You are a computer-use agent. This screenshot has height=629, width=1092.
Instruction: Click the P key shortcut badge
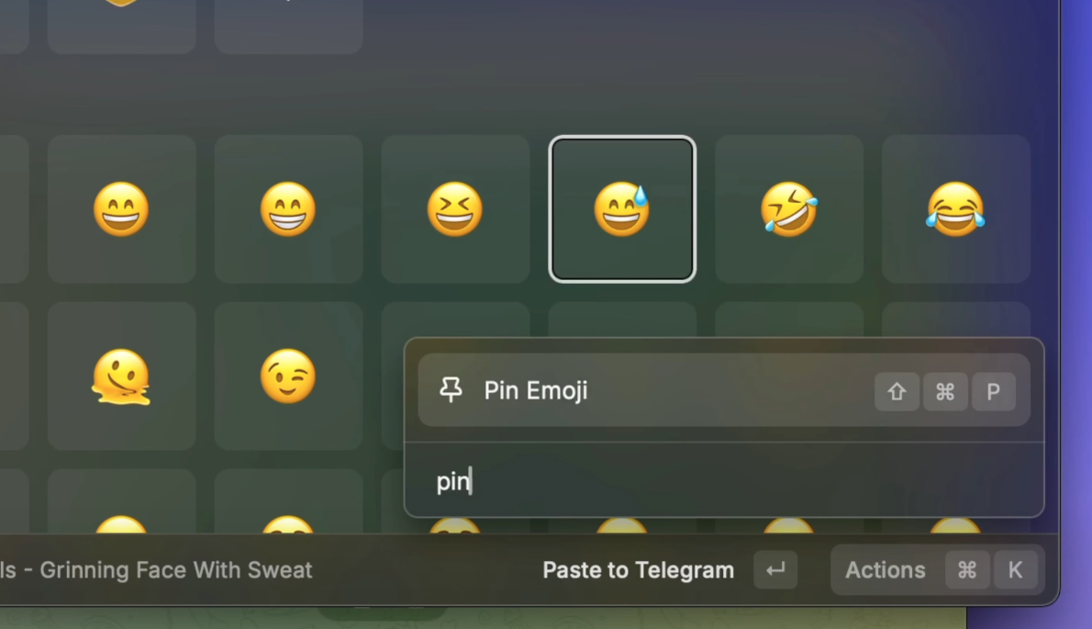[993, 391]
